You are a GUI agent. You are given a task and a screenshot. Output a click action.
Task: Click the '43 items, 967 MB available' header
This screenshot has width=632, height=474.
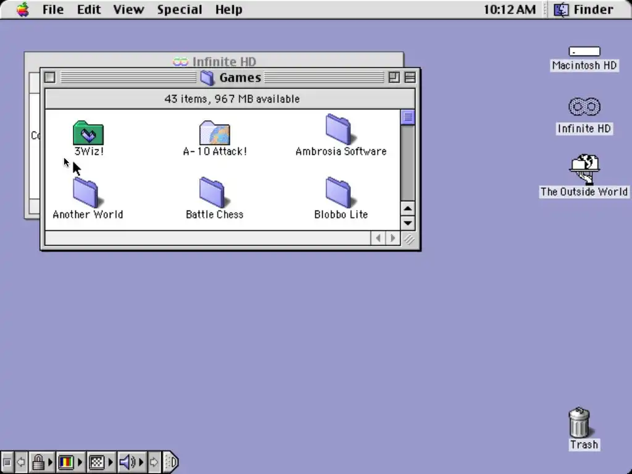pyautogui.click(x=231, y=99)
